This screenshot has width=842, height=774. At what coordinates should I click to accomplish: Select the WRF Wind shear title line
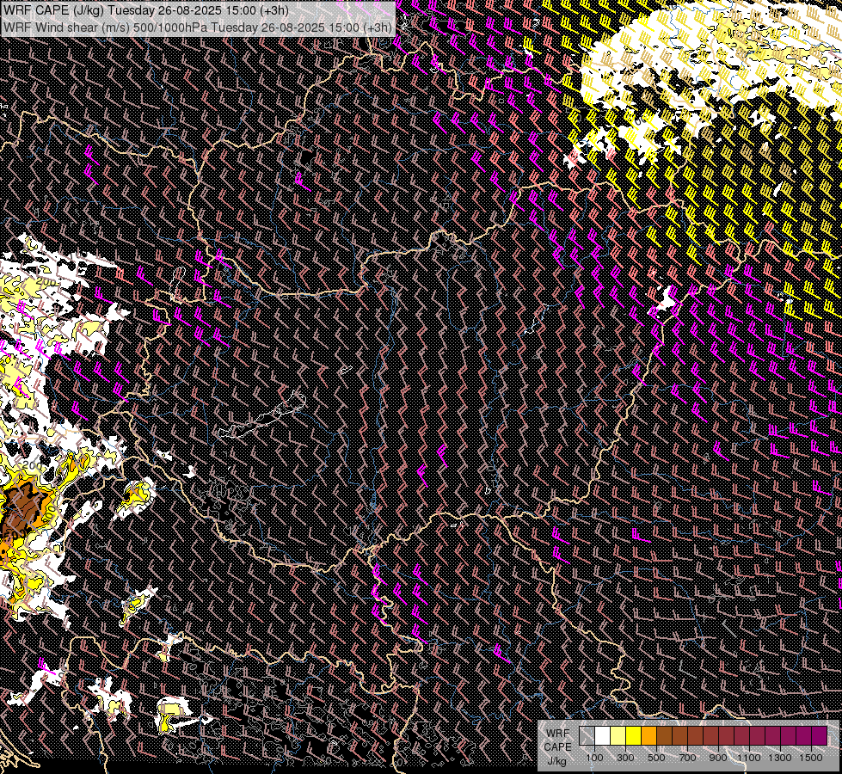[198, 27]
